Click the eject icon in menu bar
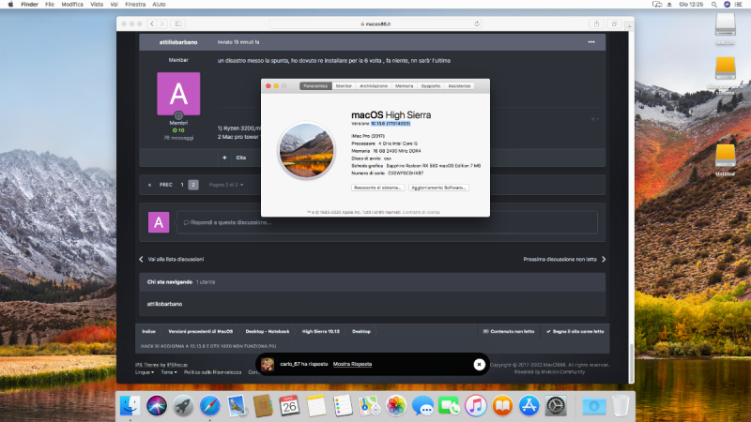The width and height of the screenshot is (751, 422). (x=669, y=5)
